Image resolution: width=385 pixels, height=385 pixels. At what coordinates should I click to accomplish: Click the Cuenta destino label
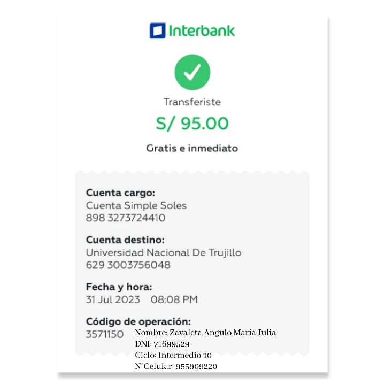125,240
